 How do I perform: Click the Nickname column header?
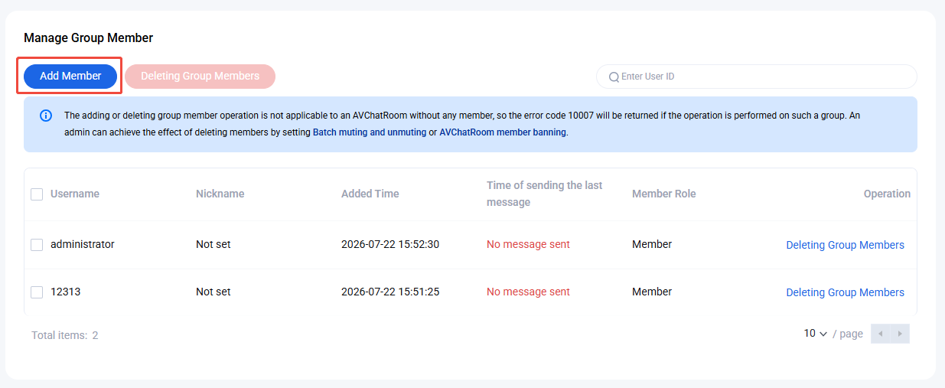click(x=220, y=194)
